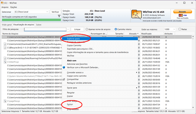Enable the Pastas checkbox
The image size is (196, 114).
tap(180, 29)
